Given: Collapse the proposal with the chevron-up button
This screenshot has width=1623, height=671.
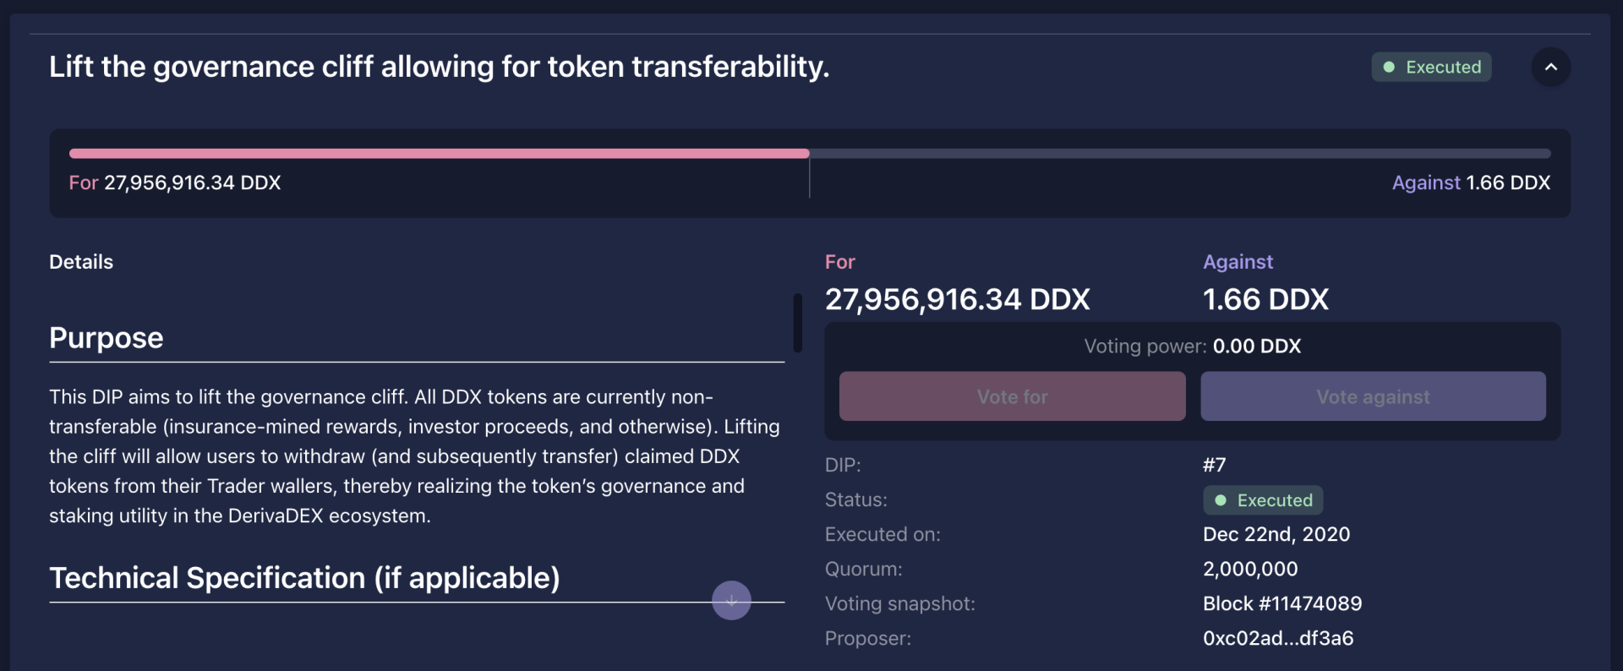Looking at the screenshot, I should [x=1550, y=67].
